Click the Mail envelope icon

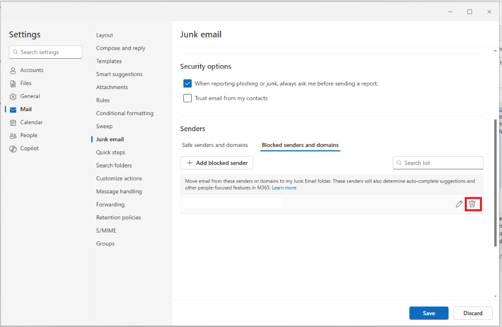pyautogui.click(x=13, y=110)
